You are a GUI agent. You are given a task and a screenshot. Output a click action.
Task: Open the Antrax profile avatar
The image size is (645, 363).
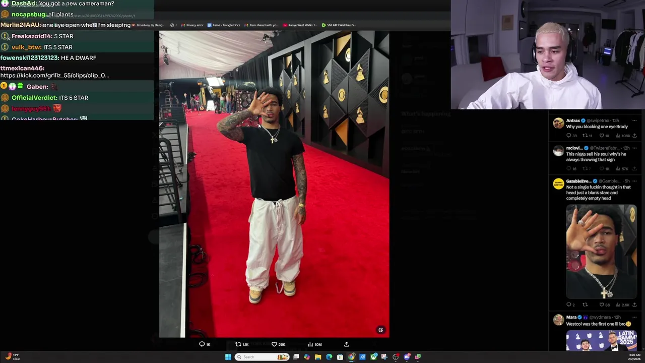tap(558, 124)
